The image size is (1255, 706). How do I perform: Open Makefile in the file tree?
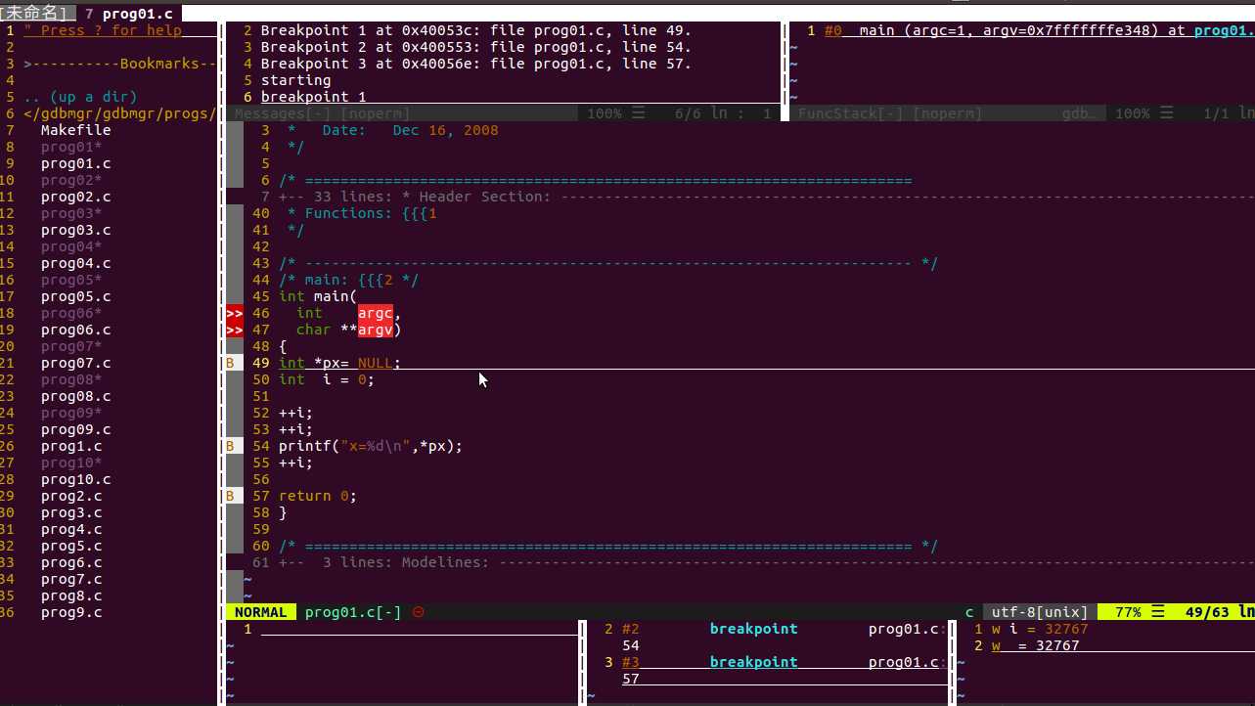[x=75, y=130]
